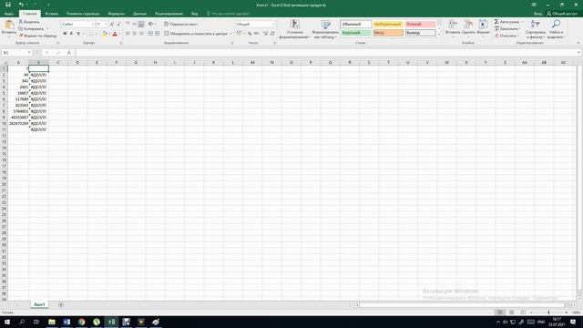Toggle Bold formatting
The width and height of the screenshot is (583, 328).
click(65, 34)
